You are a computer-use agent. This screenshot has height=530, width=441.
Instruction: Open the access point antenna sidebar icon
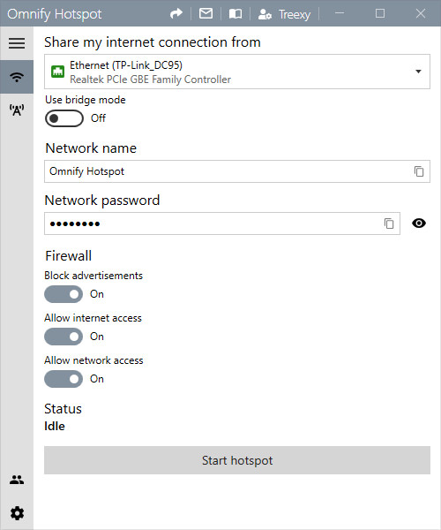click(17, 110)
